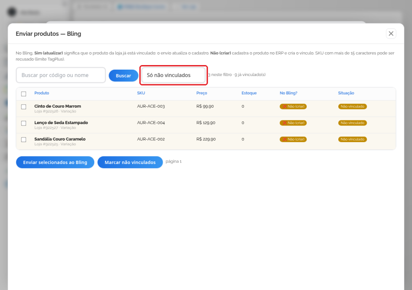Click SKU AUR-ACE-003
The width and height of the screenshot is (412, 290).
pyautogui.click(x=151, y=106)
